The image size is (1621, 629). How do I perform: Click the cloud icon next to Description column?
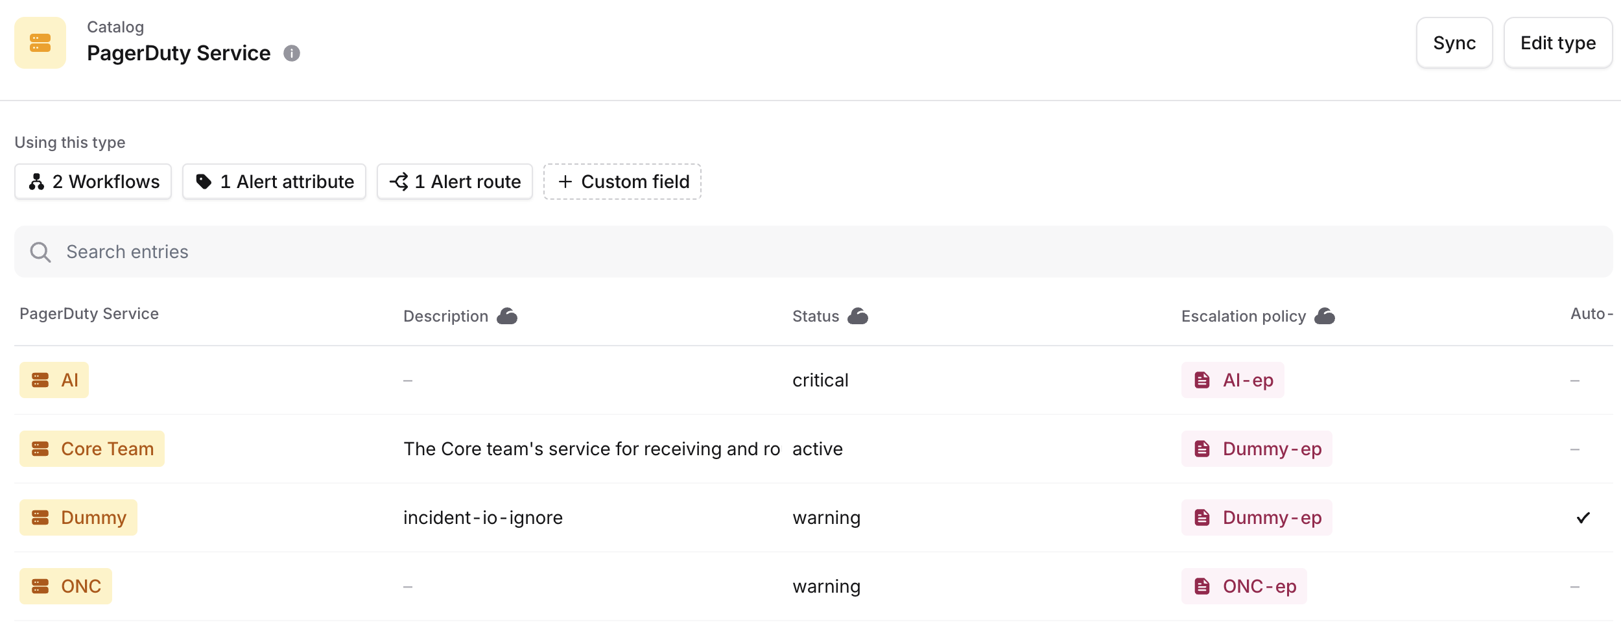click(x=507, y=316)
